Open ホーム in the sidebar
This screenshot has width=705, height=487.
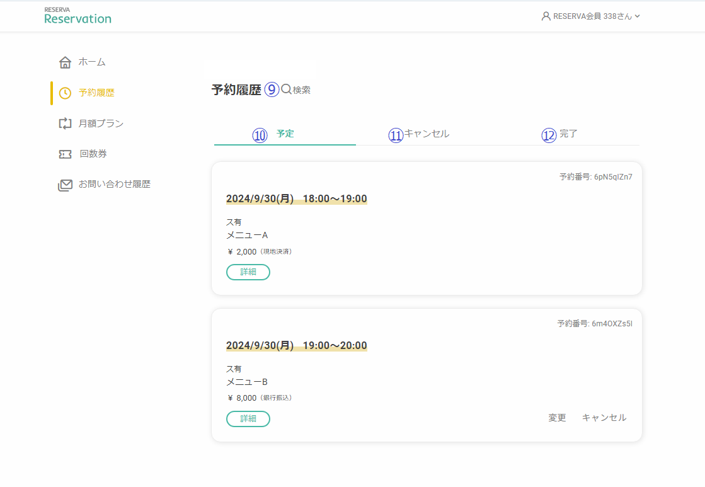(x=92, y=62)
